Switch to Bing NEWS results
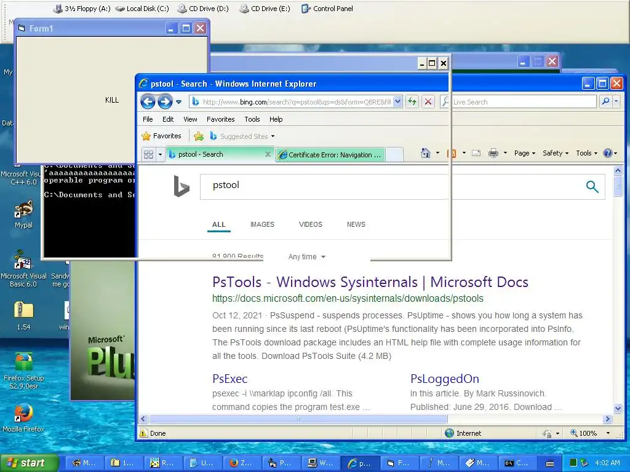This screenshot has width=630, height=472. point(356,224)
